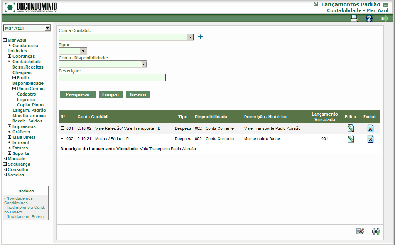395x245 pixels.
Task: Click the Descrição input field
Action: (x=112, y=77)
